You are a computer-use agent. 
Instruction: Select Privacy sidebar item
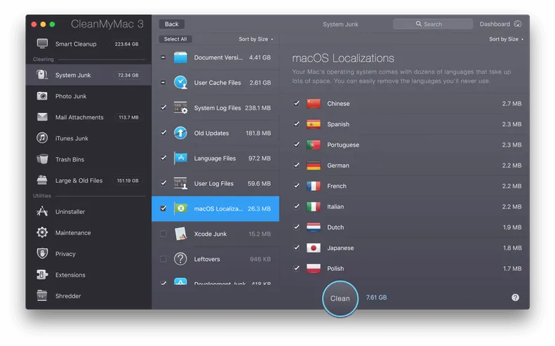[x=88, y=253]
